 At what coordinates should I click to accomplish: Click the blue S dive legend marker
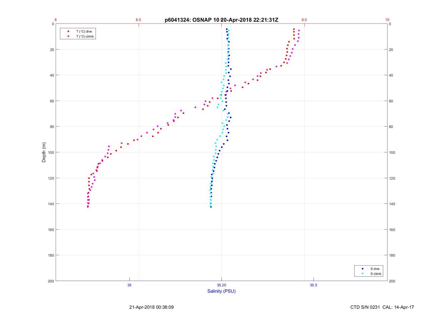click(363, 269)
